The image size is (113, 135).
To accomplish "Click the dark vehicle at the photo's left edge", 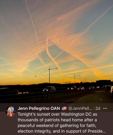I will (x=9, y=91).
